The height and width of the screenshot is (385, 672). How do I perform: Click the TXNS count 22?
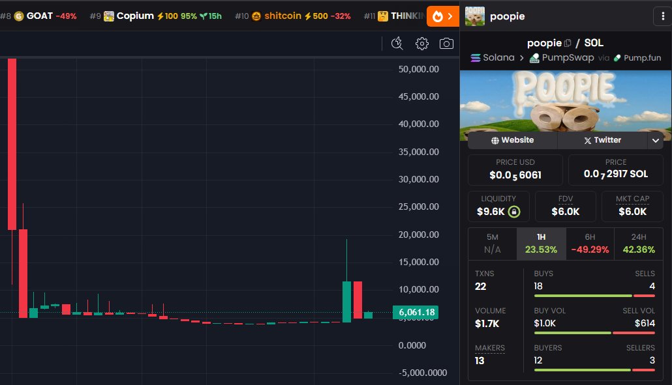coord(480,287)
